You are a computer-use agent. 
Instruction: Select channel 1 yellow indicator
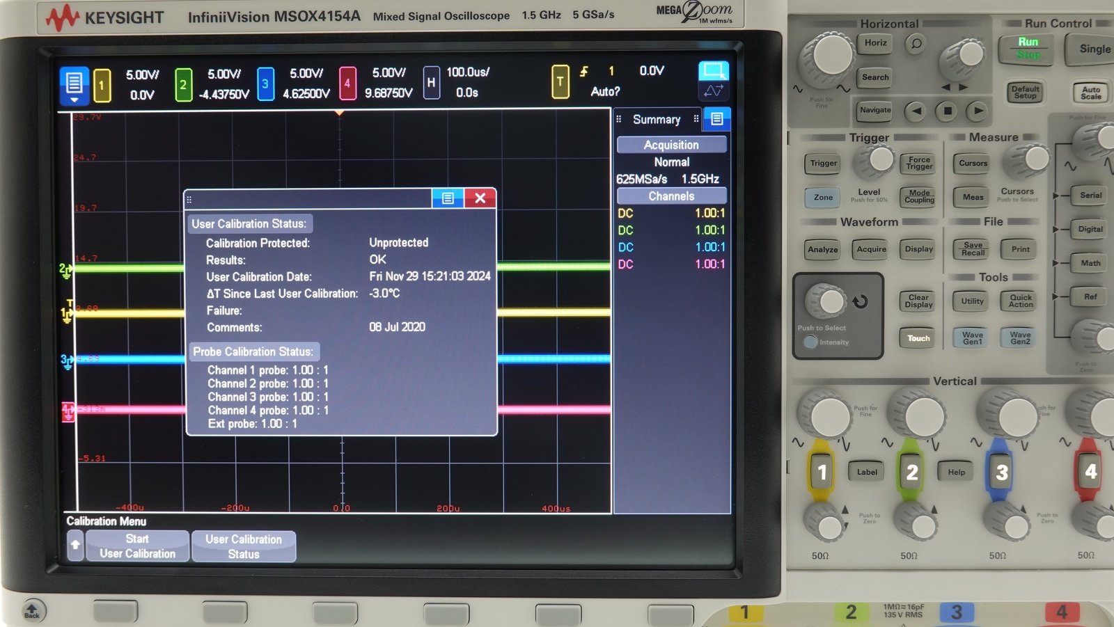click(102, 86)
